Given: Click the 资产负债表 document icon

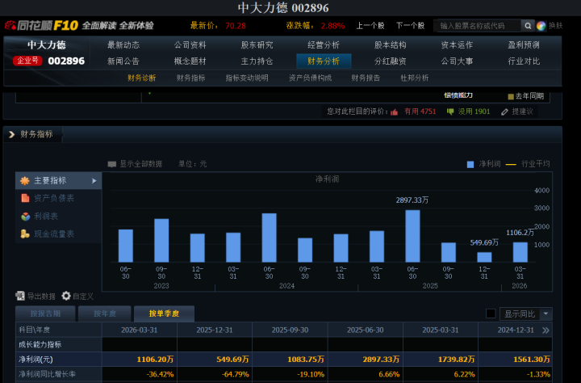Looking at the screenshot, I should point(25,198).
